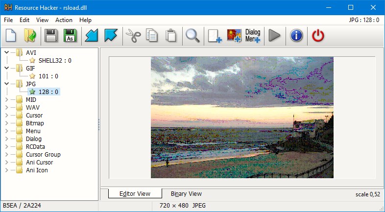Click the RCData folder icon
Image resolution: width=385 pixels, height=212 pixels.
[20, 147]
